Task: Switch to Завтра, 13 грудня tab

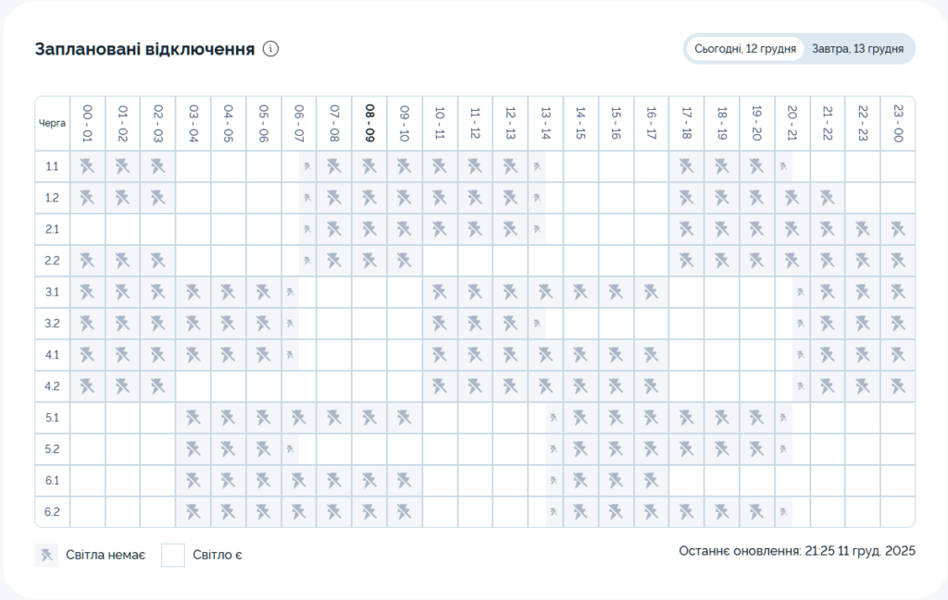Action: pos(857,49)
